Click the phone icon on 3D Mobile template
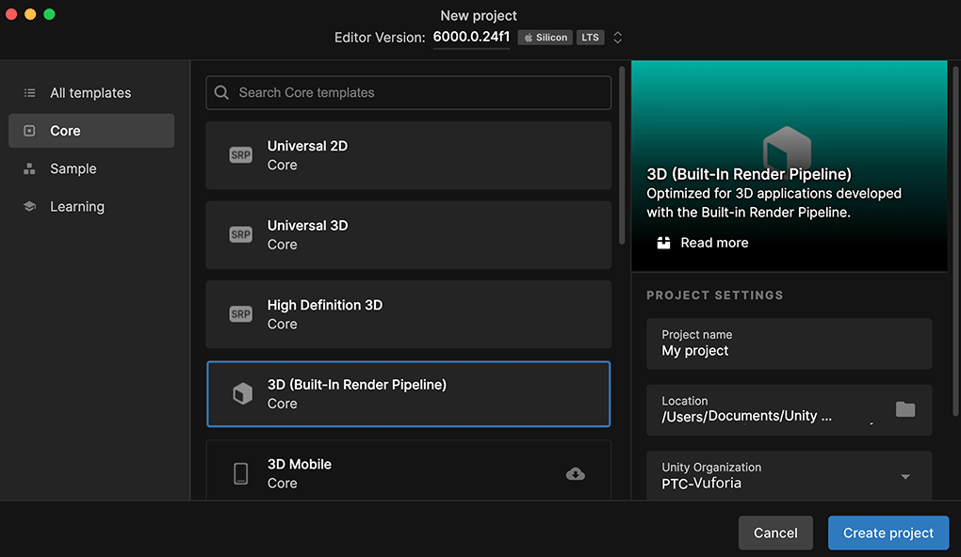This screenshot has height=557, width=961. tap(241, 473)
